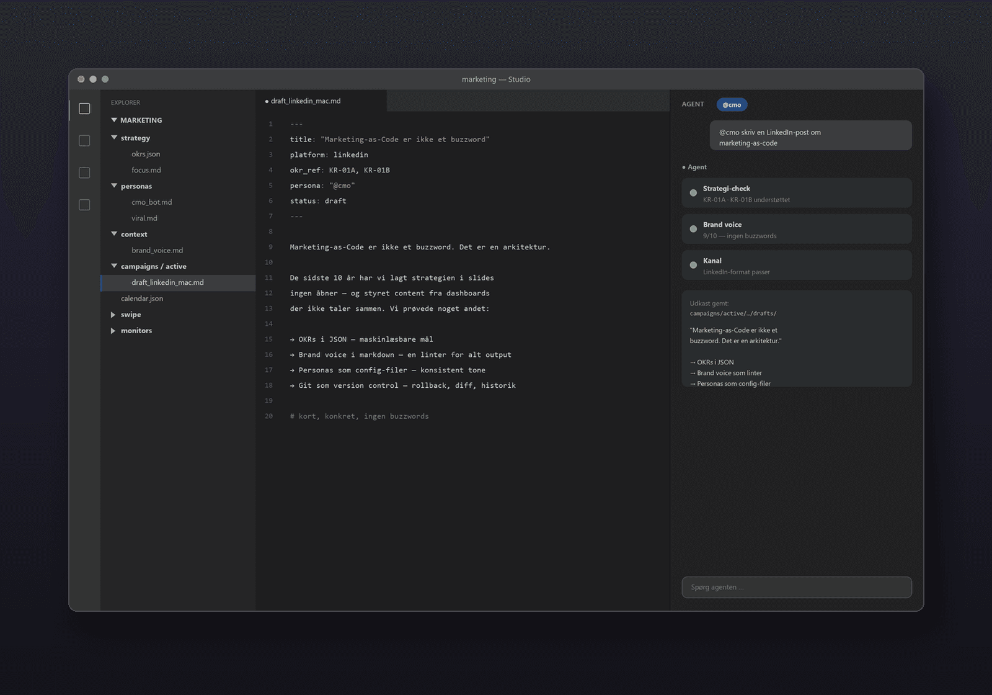
Task: Open the Kanal result card
Action: pos(797,265)
